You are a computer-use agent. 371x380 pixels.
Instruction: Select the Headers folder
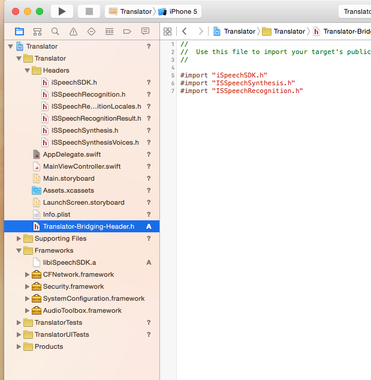click(x=82, y=70)
